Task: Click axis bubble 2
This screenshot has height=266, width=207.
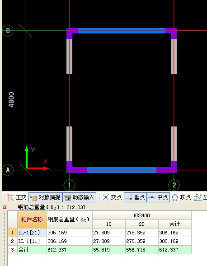Action: [174, 185]
